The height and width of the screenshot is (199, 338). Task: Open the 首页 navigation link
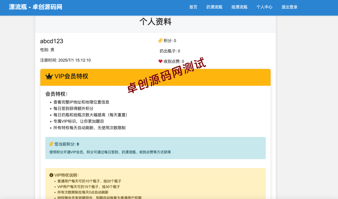pyautogui.click(x=193, y=7)
